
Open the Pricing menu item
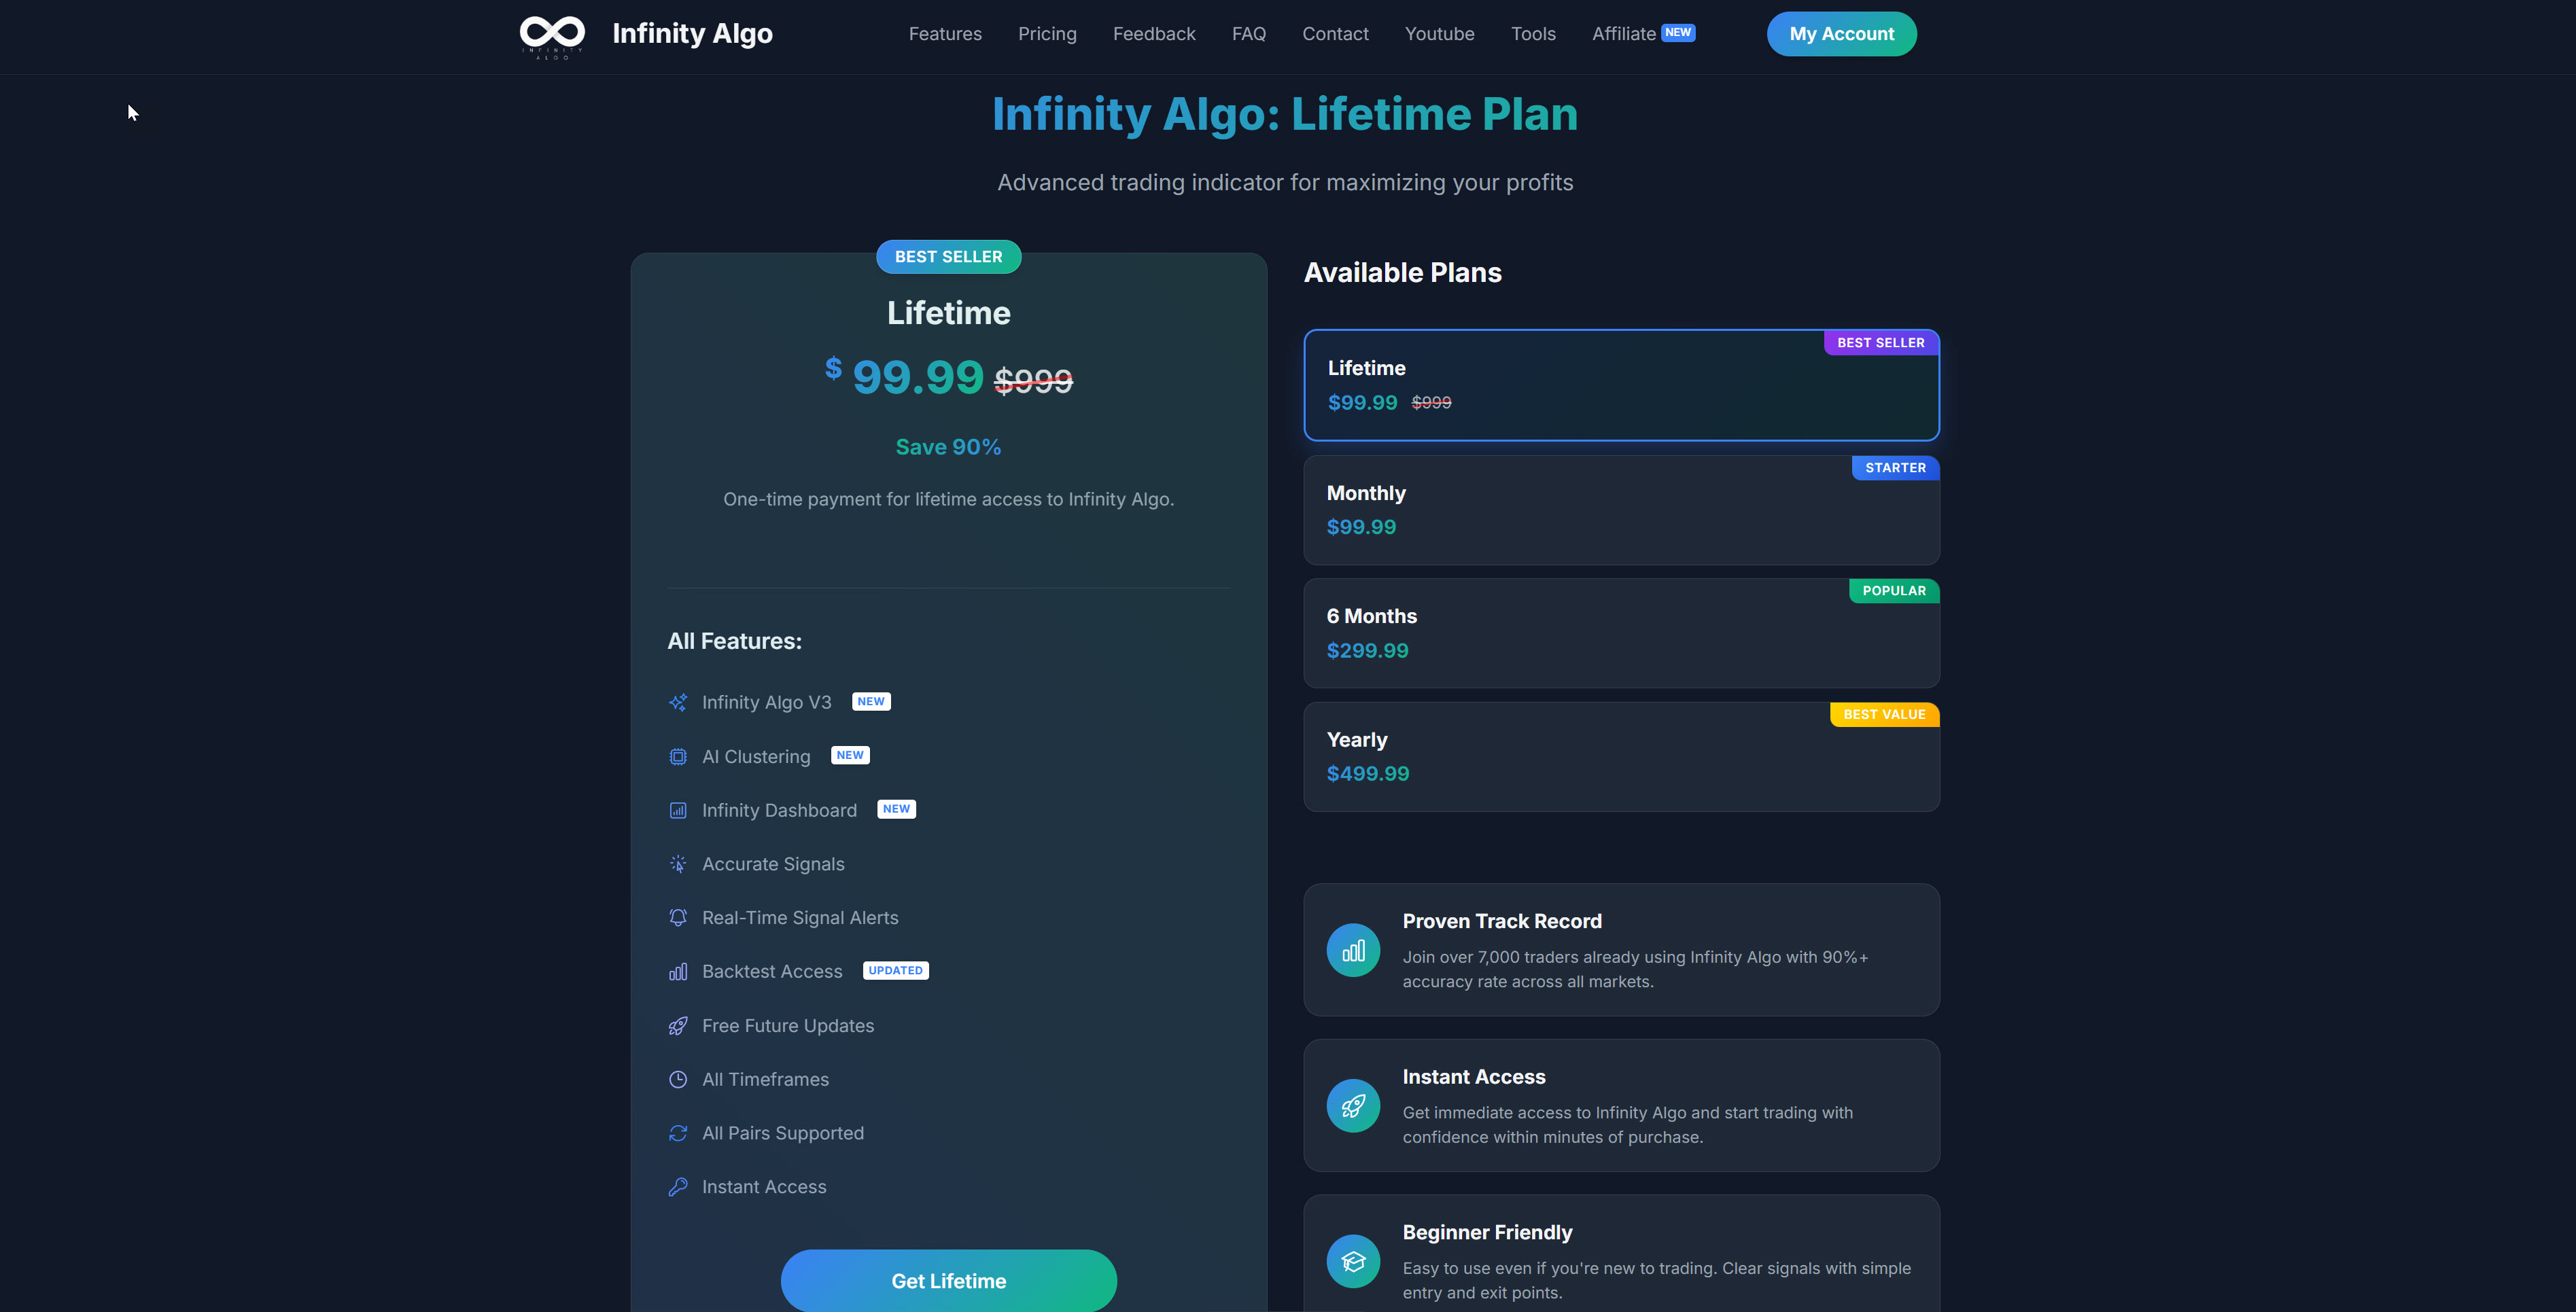click(x=1047, y=33)
